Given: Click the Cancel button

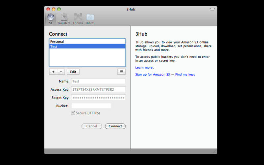Looking at the screenshot, I should click(x=92, y=126).
